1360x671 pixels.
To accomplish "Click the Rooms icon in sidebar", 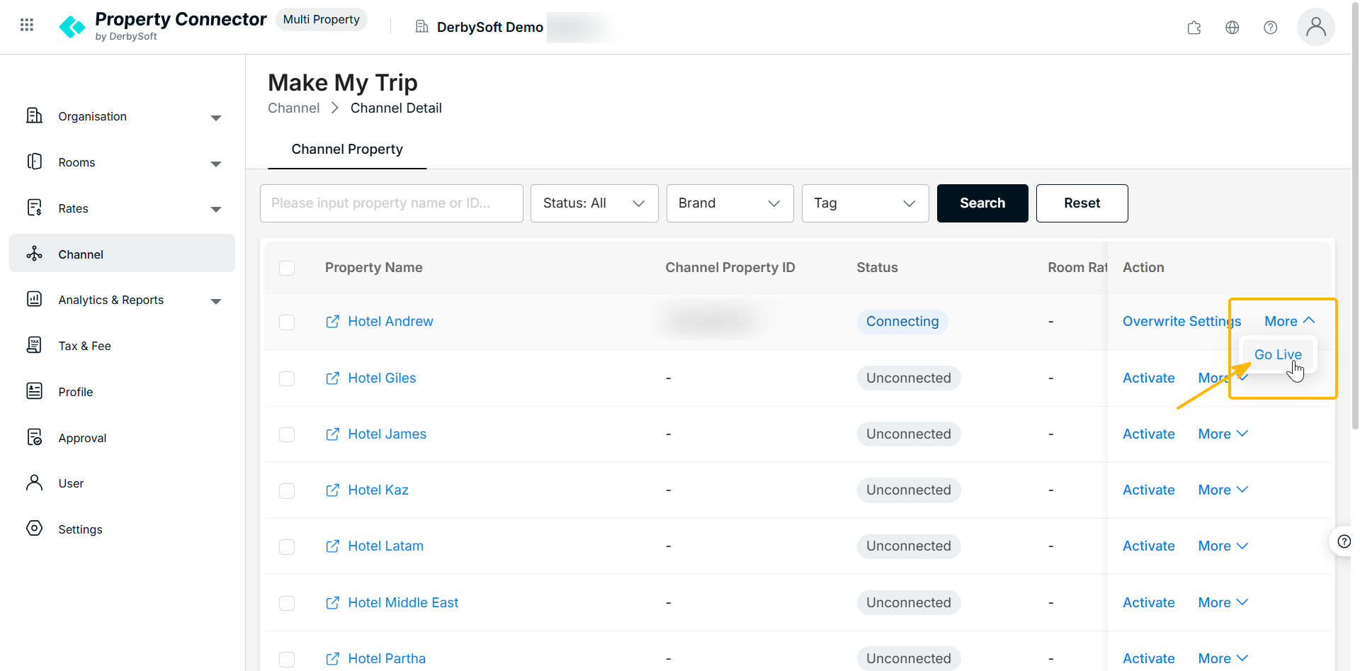I will (34, 162).
